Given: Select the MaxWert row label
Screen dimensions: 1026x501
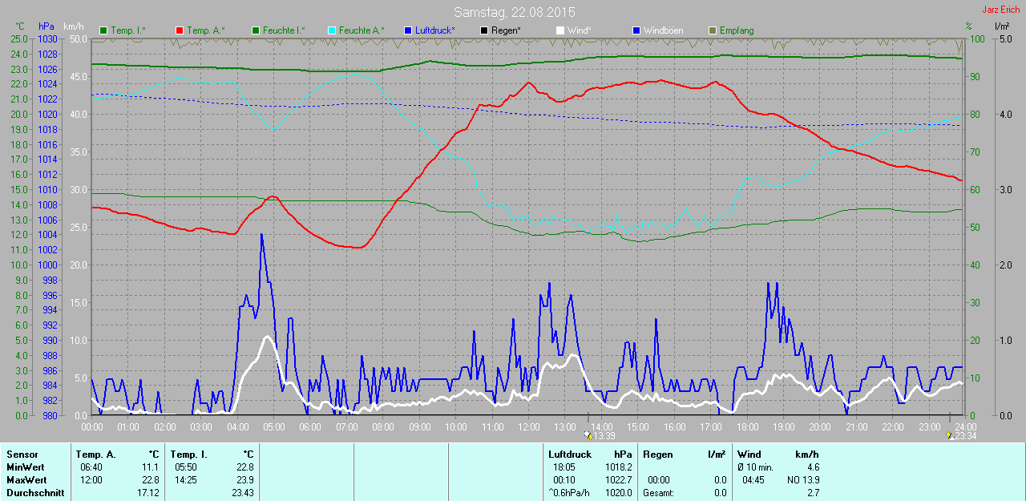Looking at the screenshot, I should pyautogui.click(x=26, y=480).
